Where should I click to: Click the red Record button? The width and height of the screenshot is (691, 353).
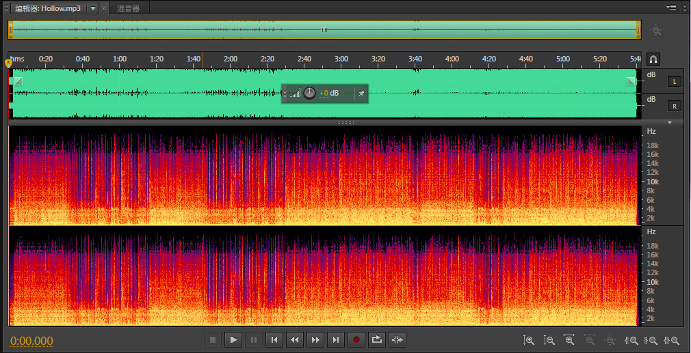(356, 339)
